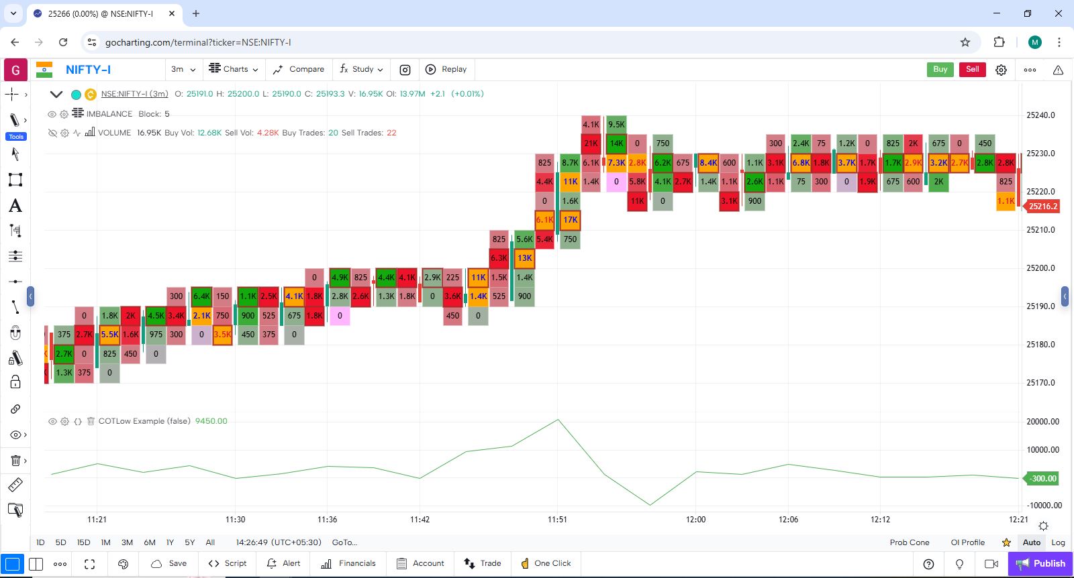Open the color theme palette icon
This screenshot has width=1074, height=578.
pyautogui.click(x=123, y=564)
